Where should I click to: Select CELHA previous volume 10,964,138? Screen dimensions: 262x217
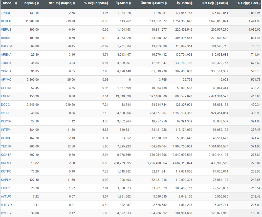[x=159, y=88]
